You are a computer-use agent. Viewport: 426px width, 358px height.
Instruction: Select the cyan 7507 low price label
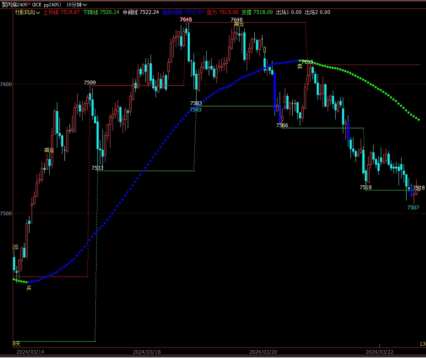pyautogui.click(x=413, y=208)
